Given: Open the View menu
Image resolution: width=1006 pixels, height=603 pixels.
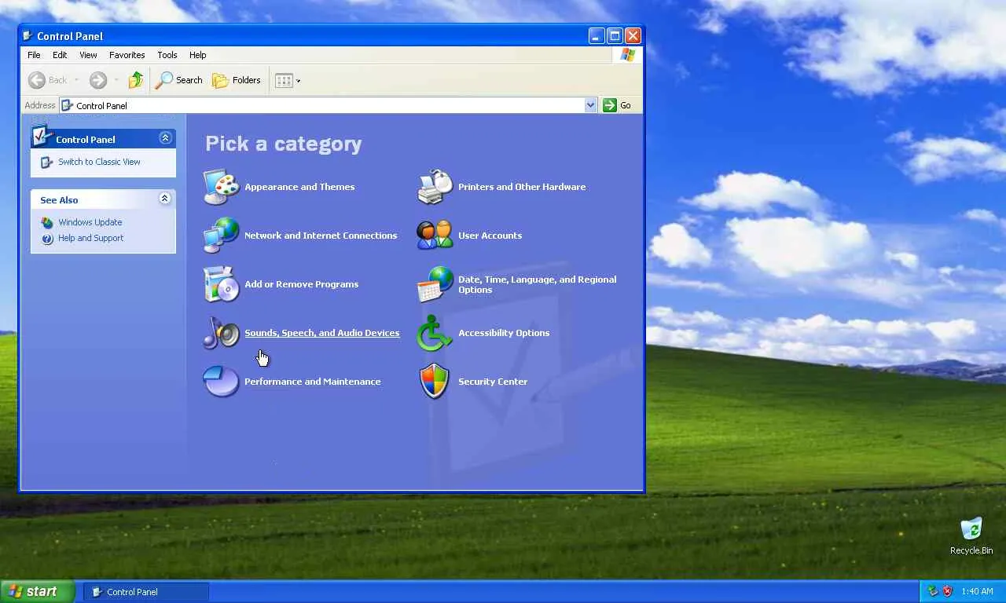Looking at the screenshot, I should coord(88,55).
